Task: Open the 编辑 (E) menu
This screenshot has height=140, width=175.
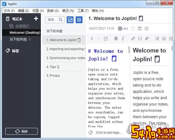Action: (23, 11)
